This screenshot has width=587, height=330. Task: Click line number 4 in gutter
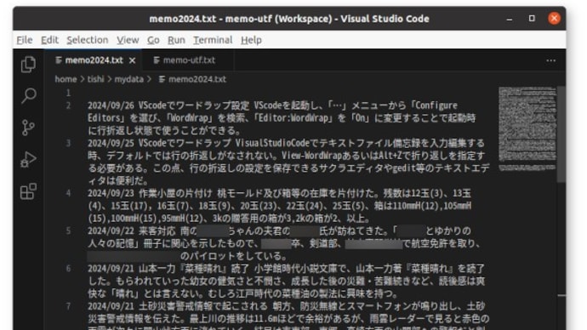pos(68,193)
